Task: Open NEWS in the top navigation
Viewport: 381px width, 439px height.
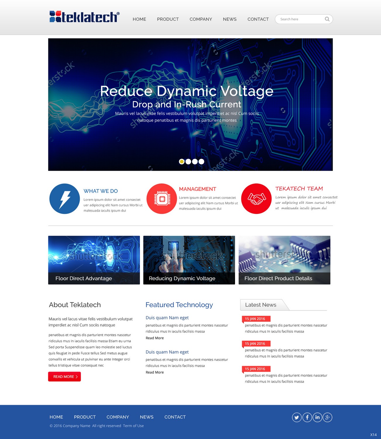Action: [230, 19]
